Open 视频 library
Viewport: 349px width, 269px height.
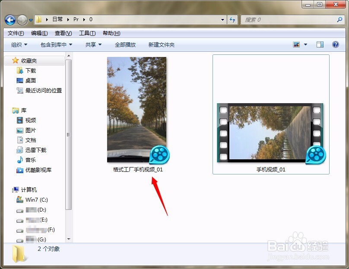[x=31, y=120]
